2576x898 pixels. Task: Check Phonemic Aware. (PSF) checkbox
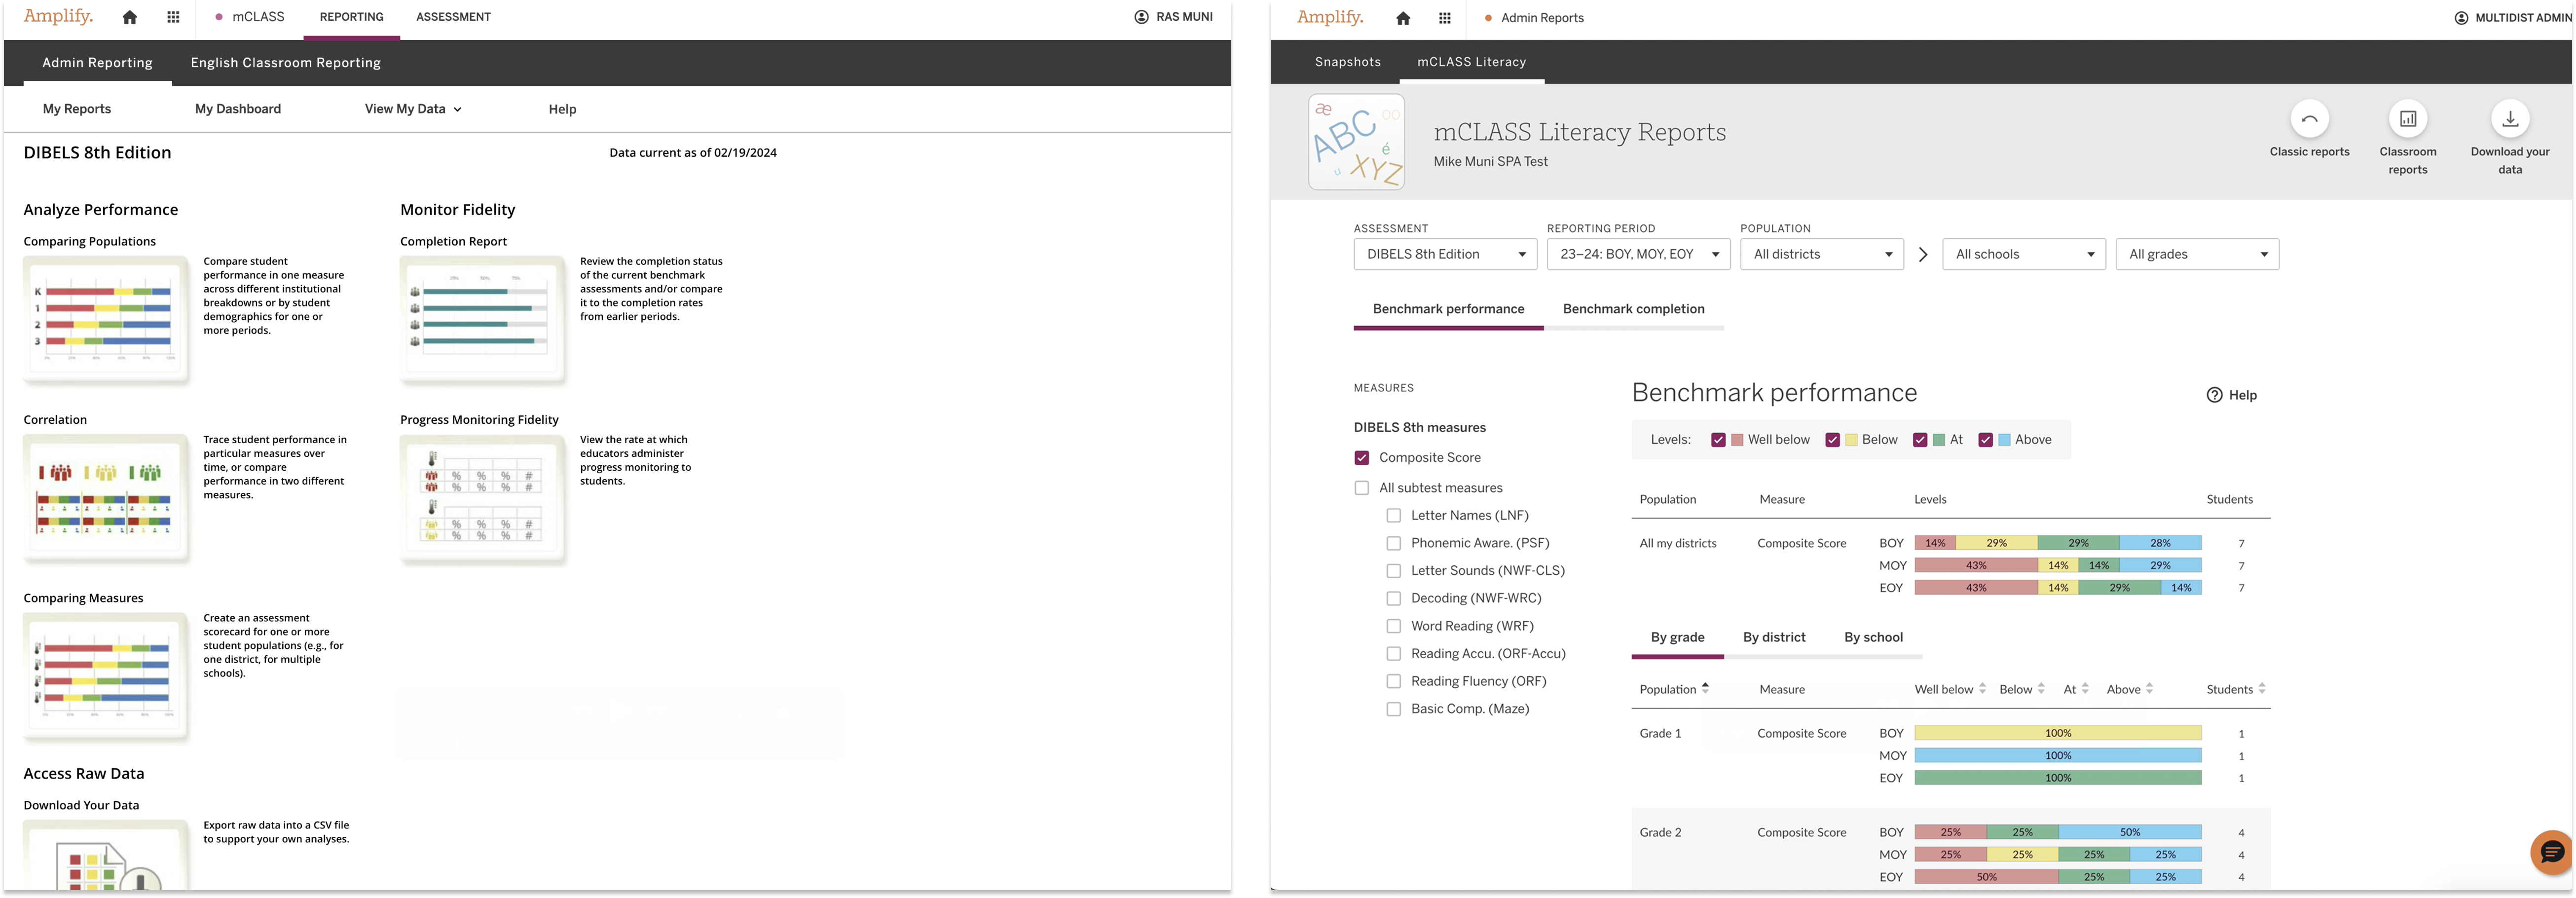click(1393, 543)
